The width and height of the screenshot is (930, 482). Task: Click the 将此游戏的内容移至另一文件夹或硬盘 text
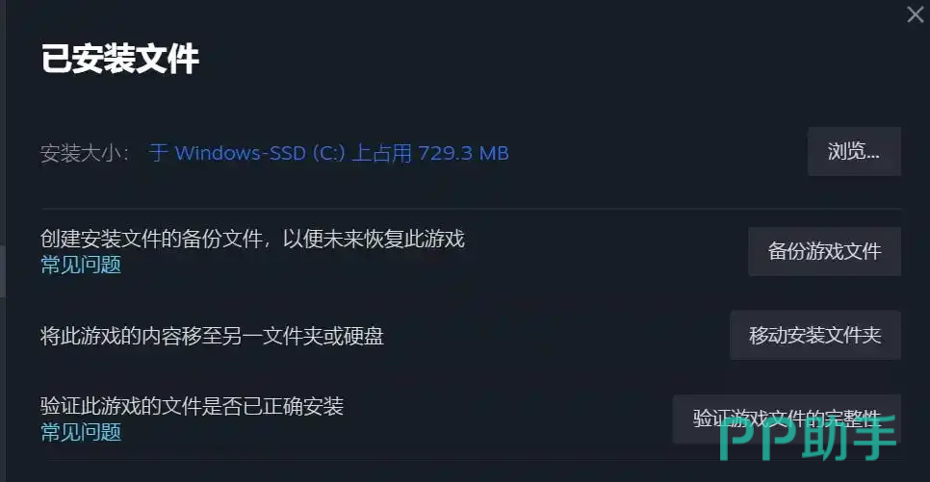pos(212,336)
